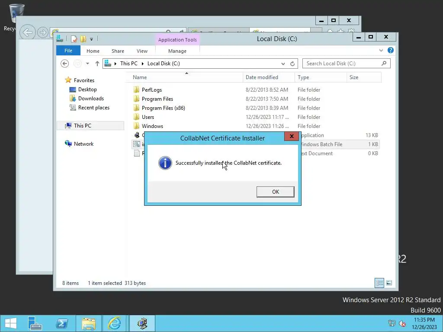Click the certificate installer taskbar icon
443x332 pixels.
pyautogui.click(x=142, y=323)
